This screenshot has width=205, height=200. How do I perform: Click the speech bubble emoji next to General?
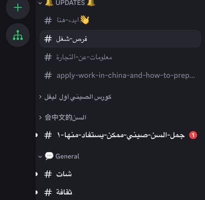[x=49, y=156]
